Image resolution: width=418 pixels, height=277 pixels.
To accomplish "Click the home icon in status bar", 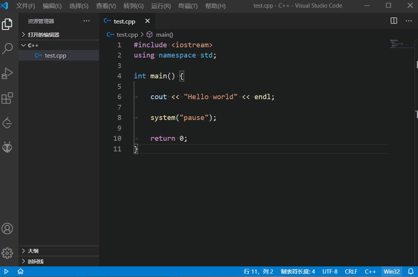I will [20, 272].
